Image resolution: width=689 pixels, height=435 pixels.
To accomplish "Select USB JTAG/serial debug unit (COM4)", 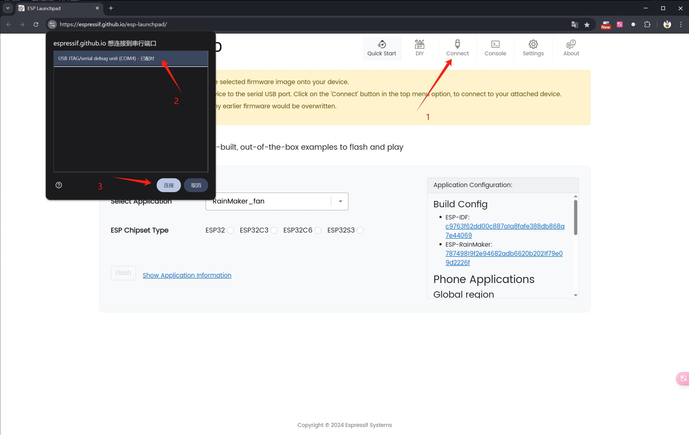I will [131, 58].
